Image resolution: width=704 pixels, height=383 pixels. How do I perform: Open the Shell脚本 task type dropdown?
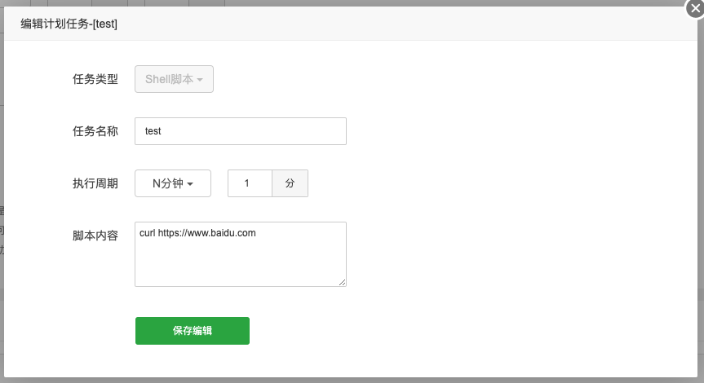[174, 79]
